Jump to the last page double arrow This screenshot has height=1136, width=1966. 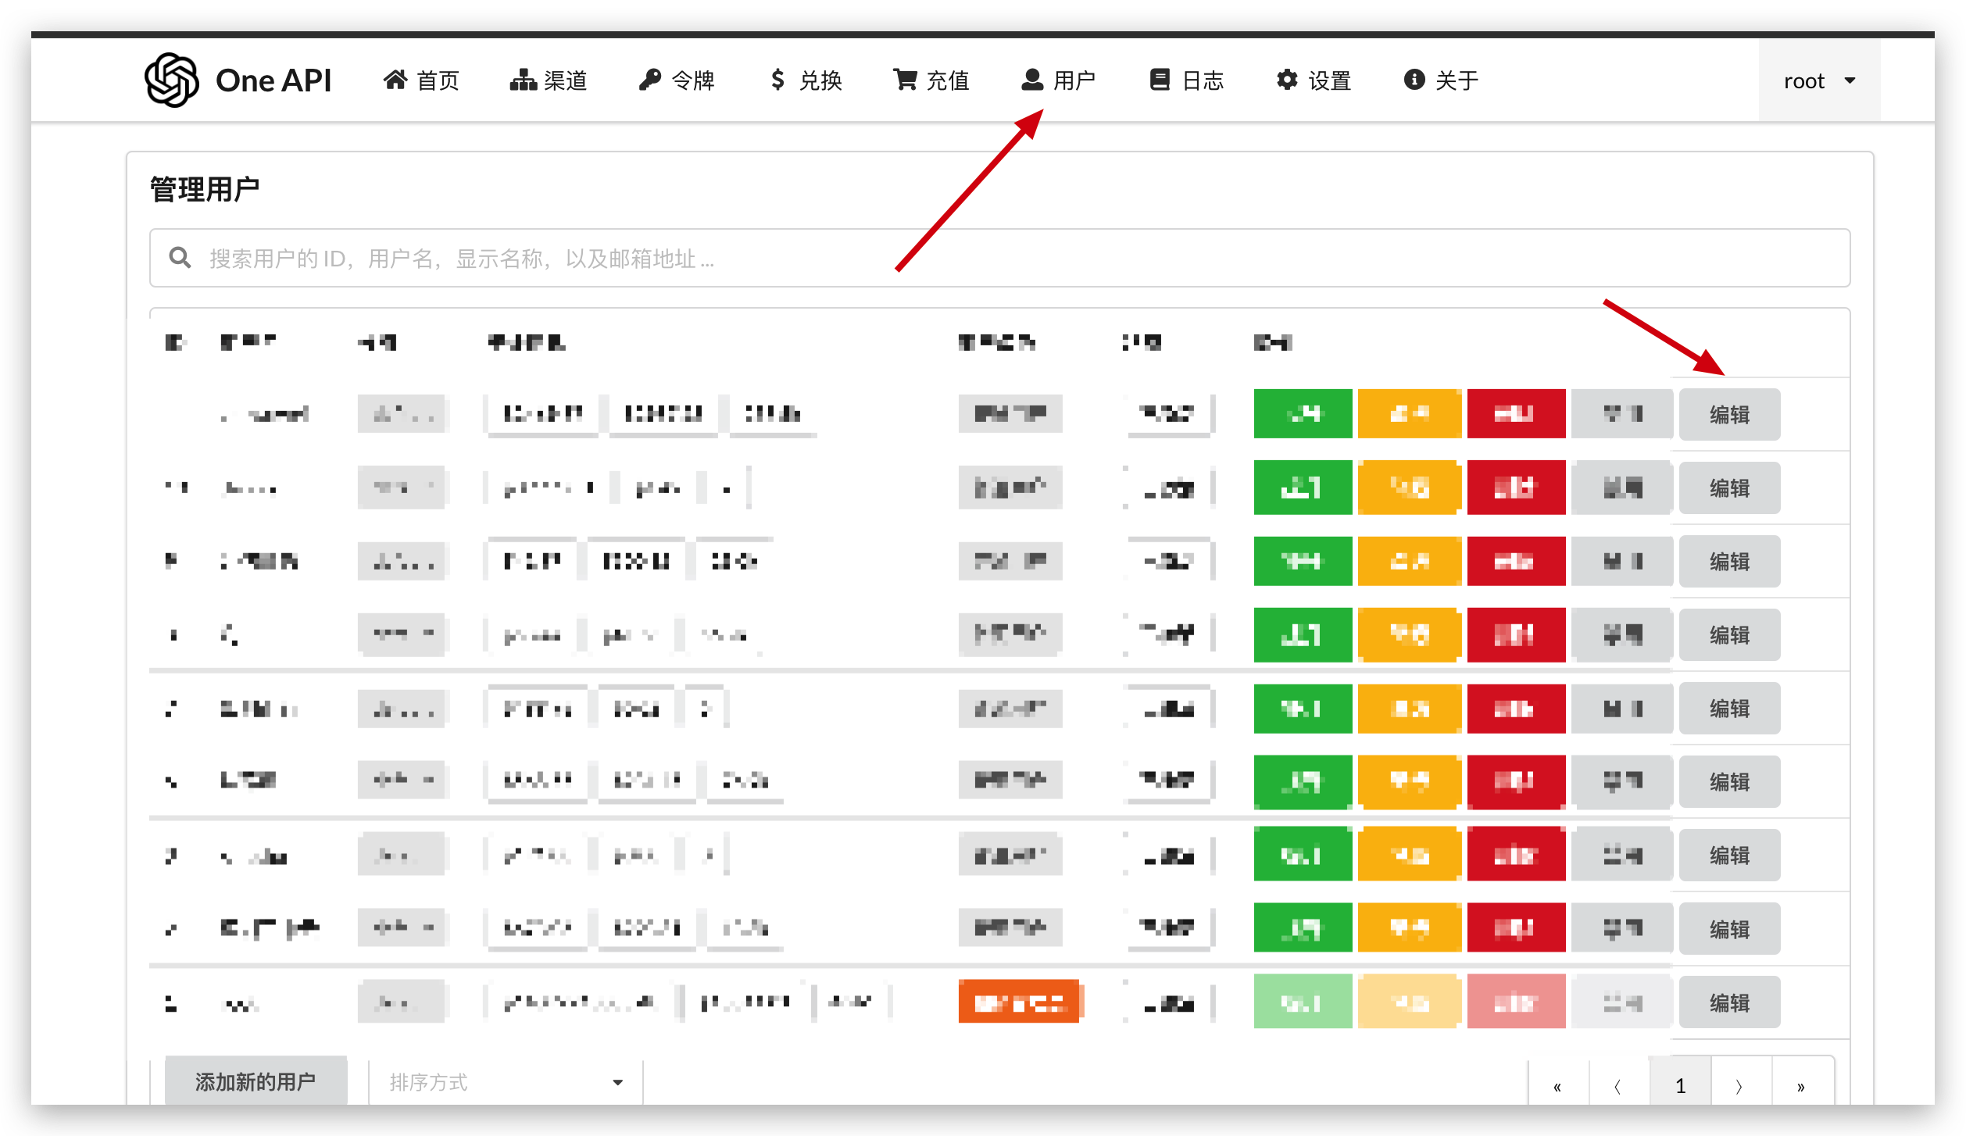[1801, 1085]
